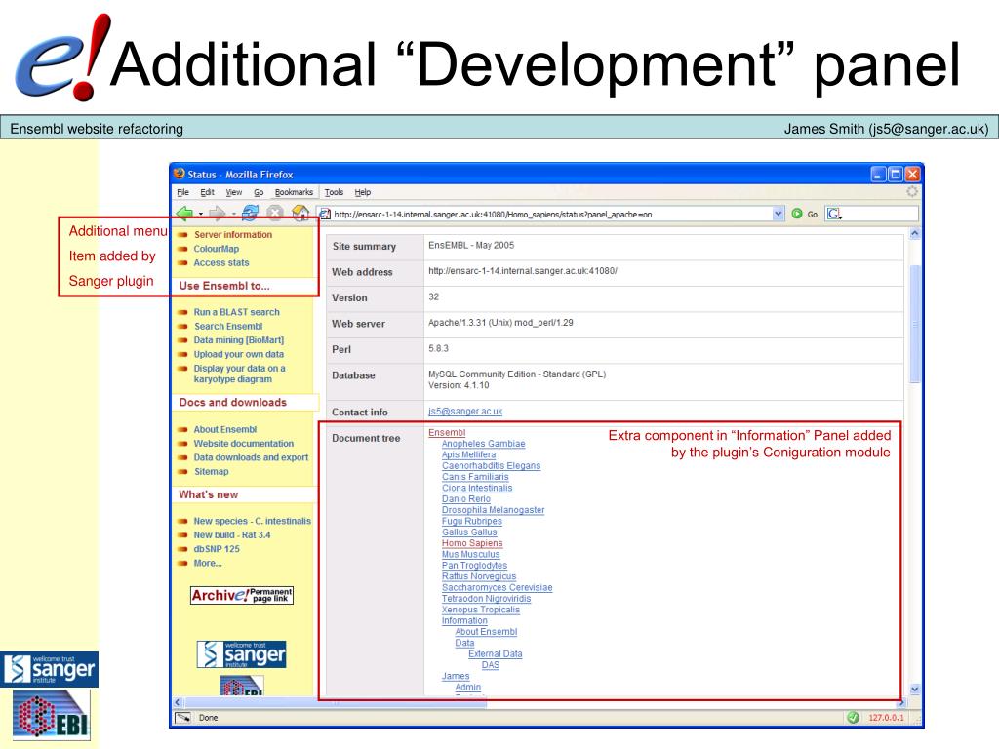The height and width of the screenshot is (749, 999).
Task: Open Website documentation link
Action: pos(244,444)
